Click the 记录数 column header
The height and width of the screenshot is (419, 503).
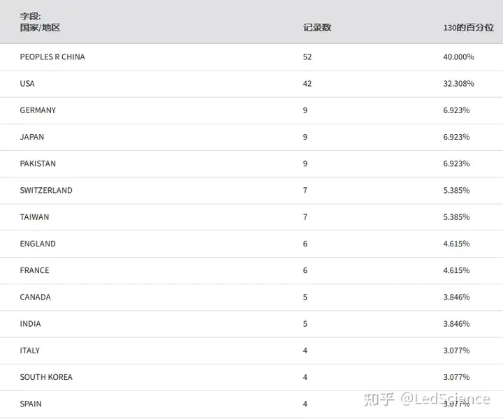316,28
